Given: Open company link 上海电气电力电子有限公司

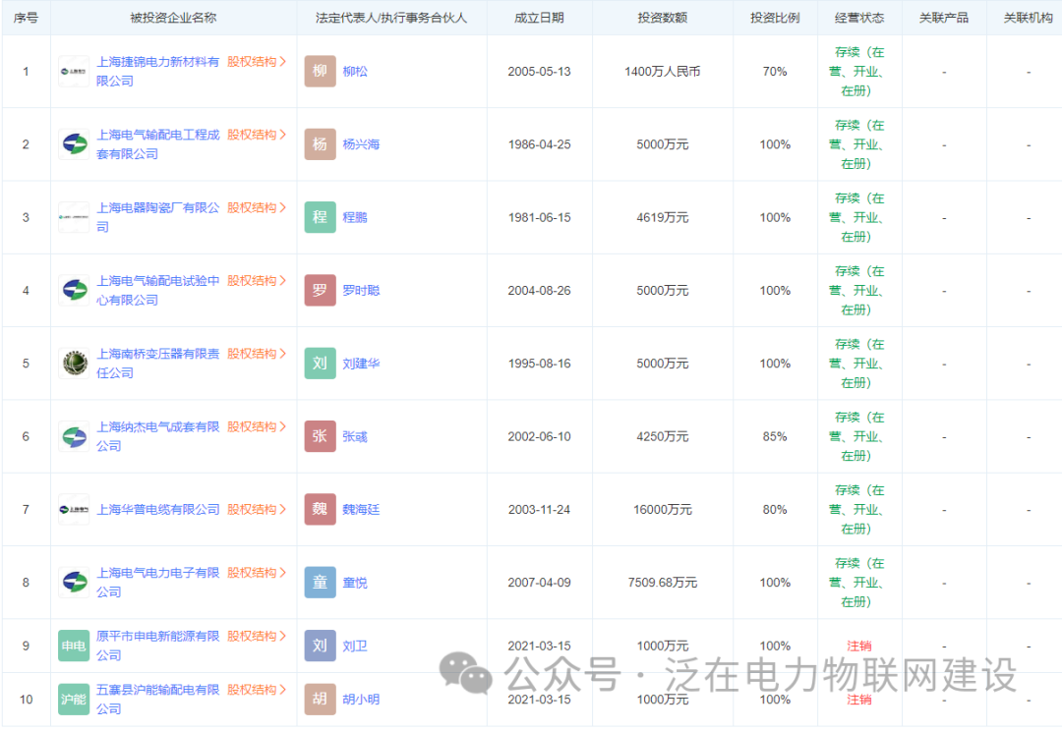Looking at the screenshot, I should tap(157, 582).
